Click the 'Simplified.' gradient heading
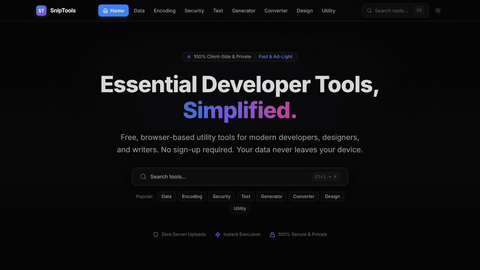Screen dimensions: 480x270 pyautogui.click(x=240, y=110)
